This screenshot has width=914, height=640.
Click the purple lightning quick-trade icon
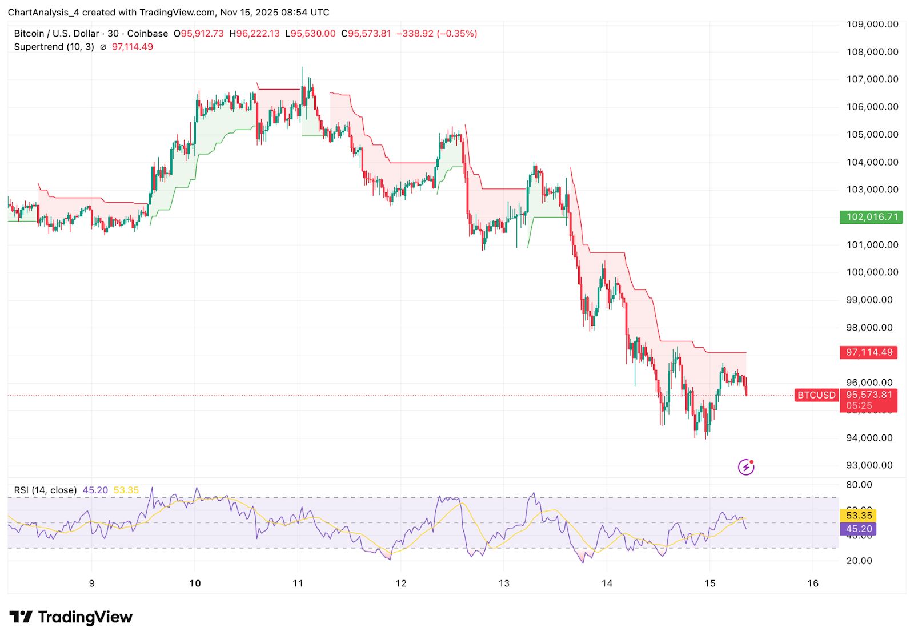(747, 466)
